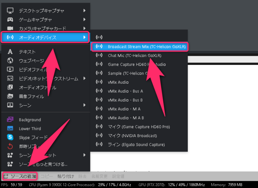The image size is (258, 188).
Task: Expand the ビデオ/ネットワークストリーム submenu arrow
Action: [84, 78]
